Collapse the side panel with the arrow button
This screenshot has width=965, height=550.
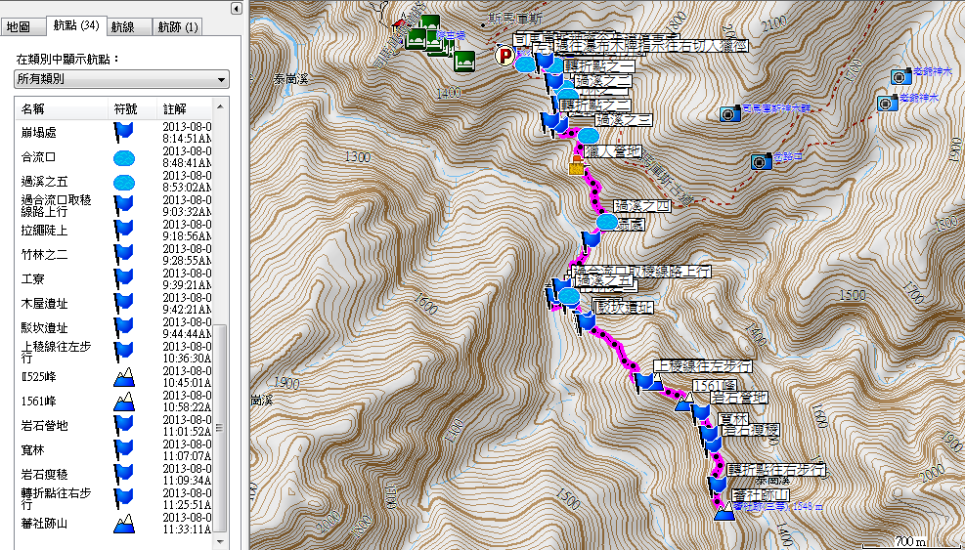tap(236, 8)
